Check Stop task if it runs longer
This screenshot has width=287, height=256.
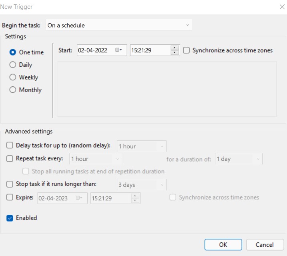10,184
